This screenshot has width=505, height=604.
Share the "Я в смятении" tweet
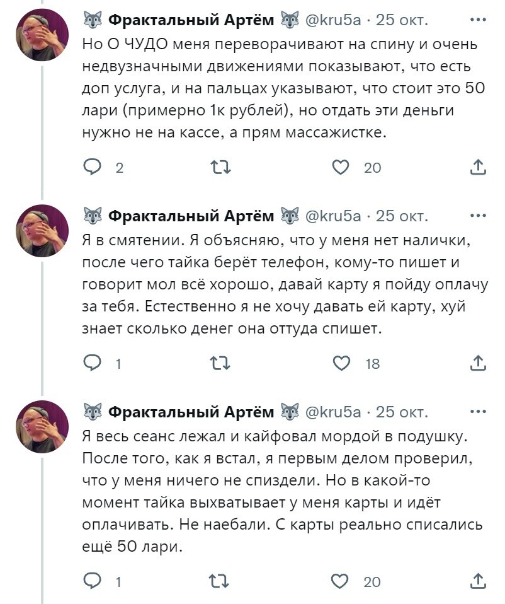point(478,363)
